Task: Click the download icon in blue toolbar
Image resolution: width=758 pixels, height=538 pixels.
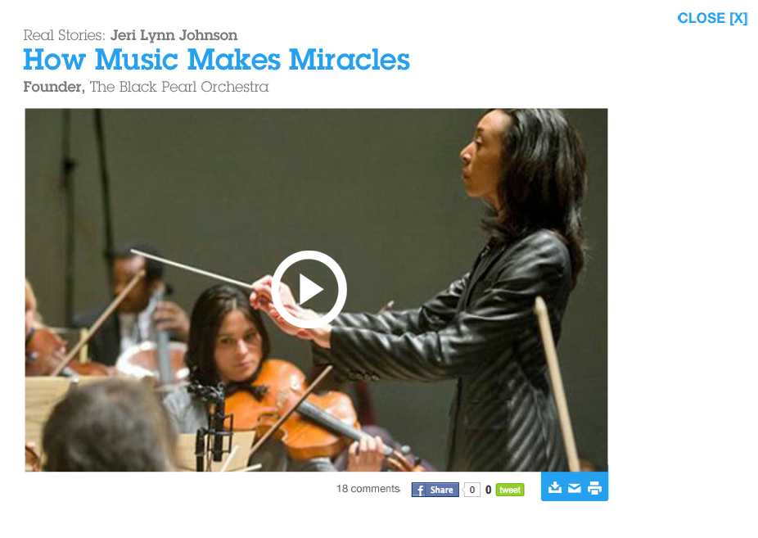Action: click(555, 488)
